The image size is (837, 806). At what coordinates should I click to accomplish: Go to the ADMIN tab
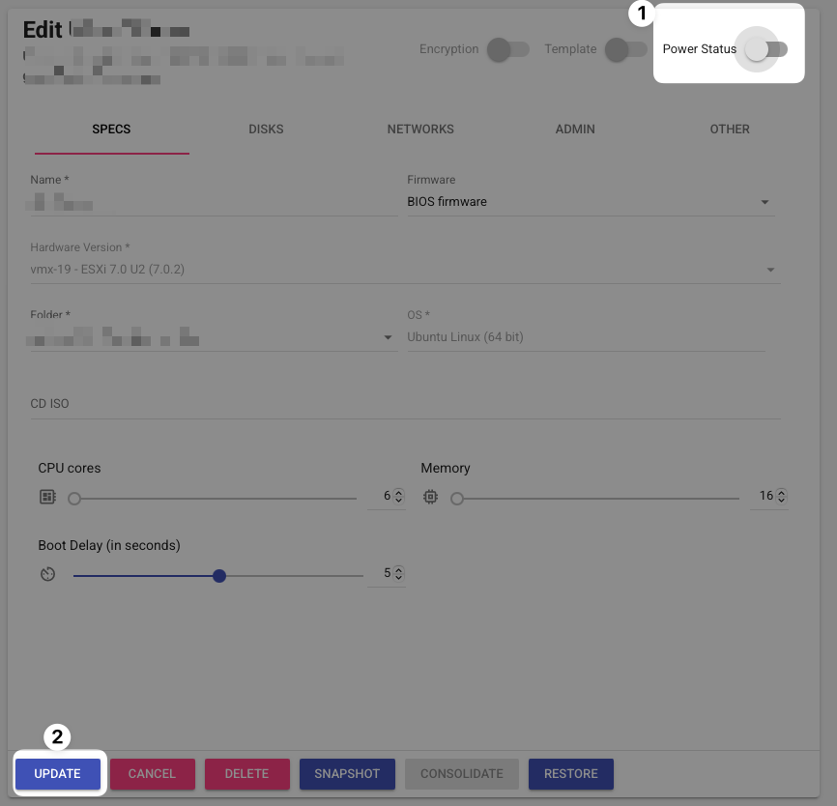click(575, 130)
